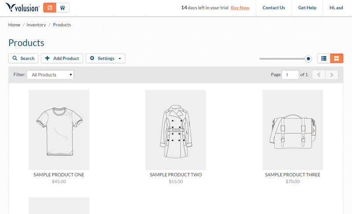Click the Buy Now link
The image size is (352, 214).
click(x=240, y=7)
